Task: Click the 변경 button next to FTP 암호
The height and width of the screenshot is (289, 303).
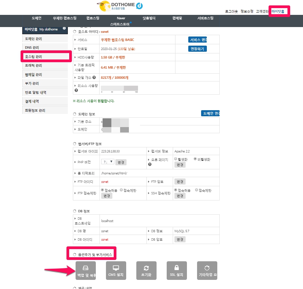Action: [180, 182]
